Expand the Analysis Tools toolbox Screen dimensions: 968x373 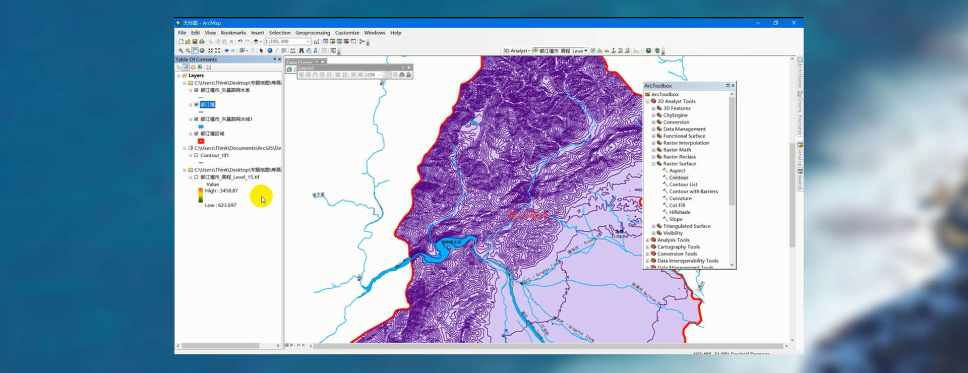click(x=647, y=240)
